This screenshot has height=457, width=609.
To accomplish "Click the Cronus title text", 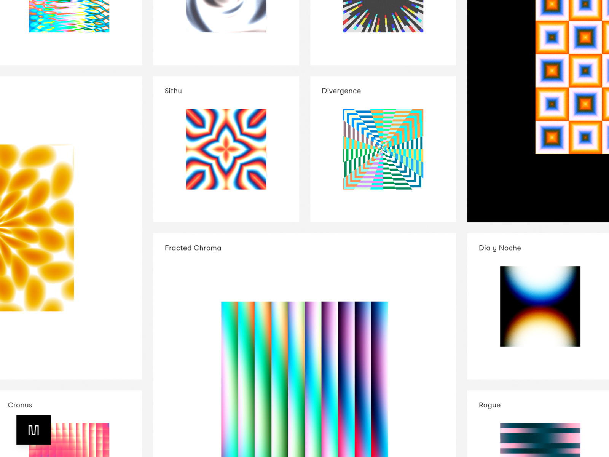I will [20, 405].
